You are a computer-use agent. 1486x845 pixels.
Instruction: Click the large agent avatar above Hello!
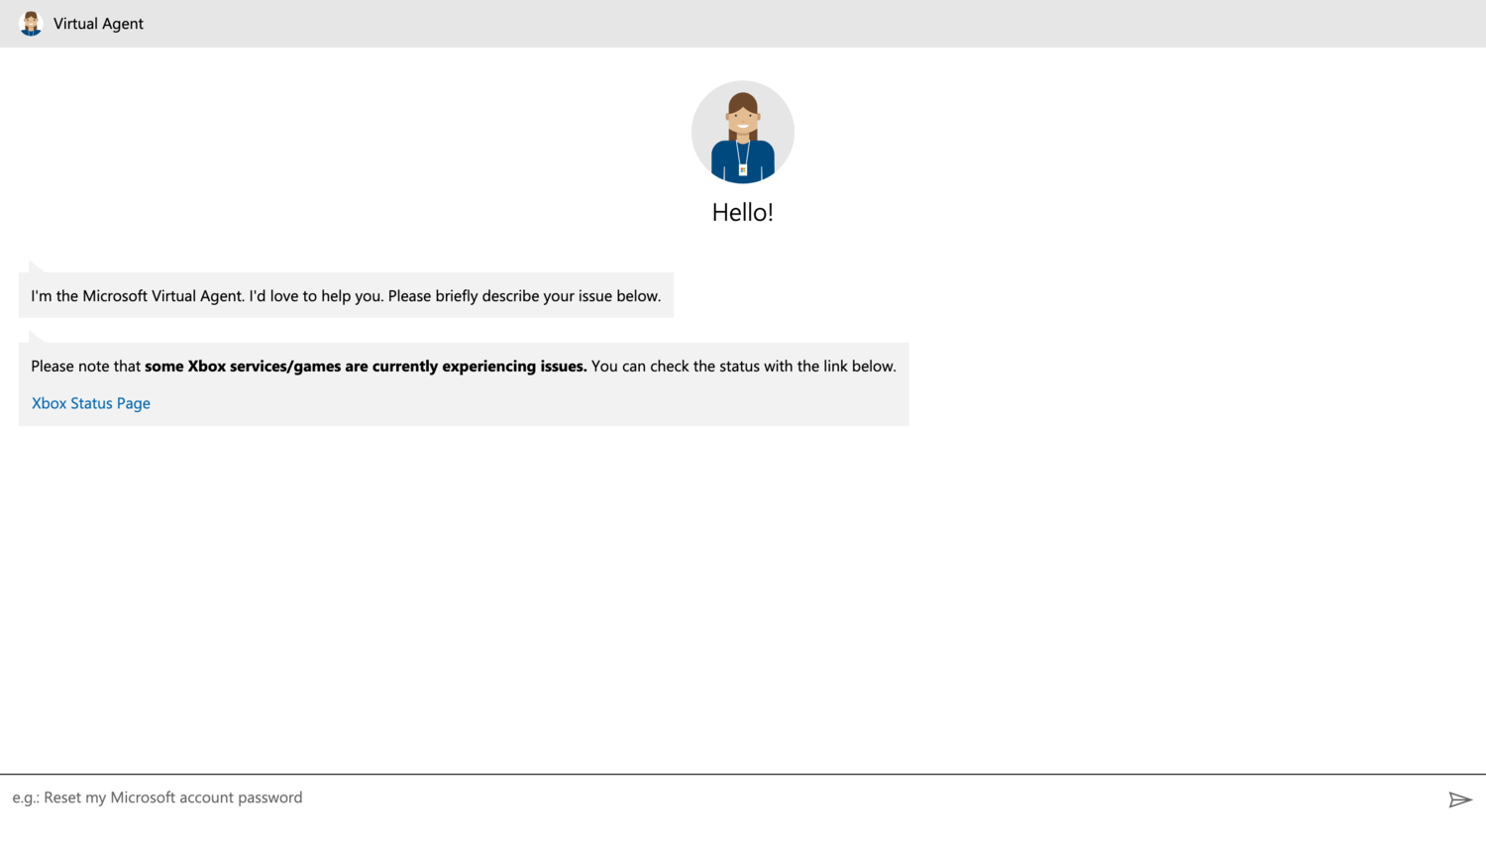(743, 132)
